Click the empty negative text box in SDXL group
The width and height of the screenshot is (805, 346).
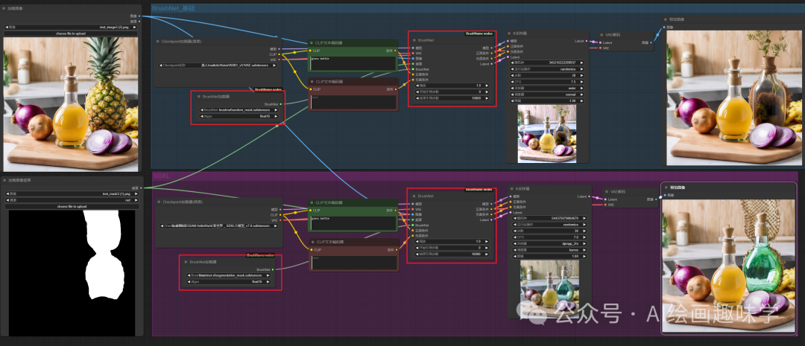tap(353, 261)
